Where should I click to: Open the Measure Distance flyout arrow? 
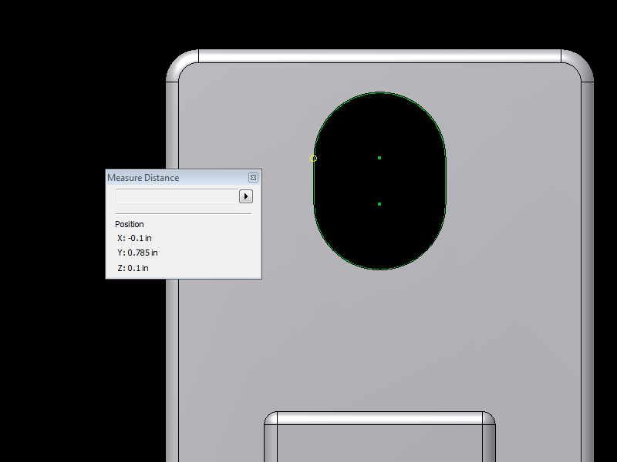pos(246,196)
